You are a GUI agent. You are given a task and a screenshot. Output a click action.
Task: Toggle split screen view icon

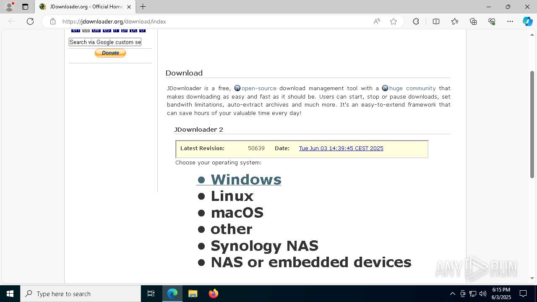pos(436,21)
